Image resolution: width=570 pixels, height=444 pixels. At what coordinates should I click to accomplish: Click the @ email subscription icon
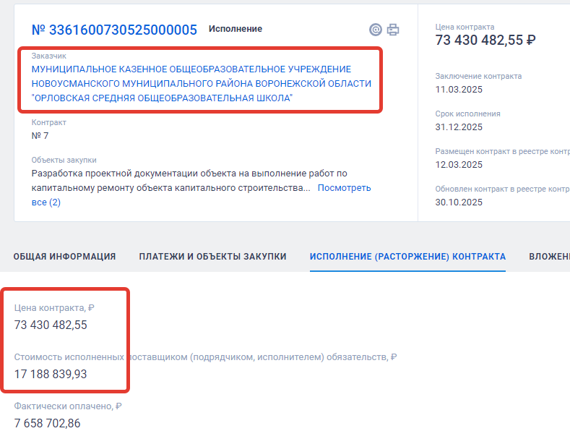375,30
